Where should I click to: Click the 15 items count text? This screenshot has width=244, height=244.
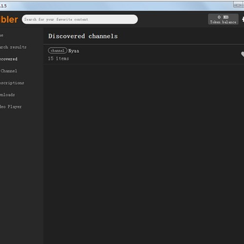coord(58,58)
